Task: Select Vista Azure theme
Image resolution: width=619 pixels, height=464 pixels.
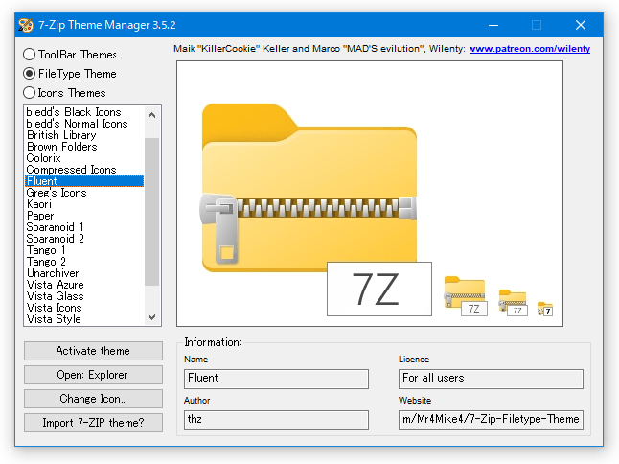Action: click(x=84, y=285)
